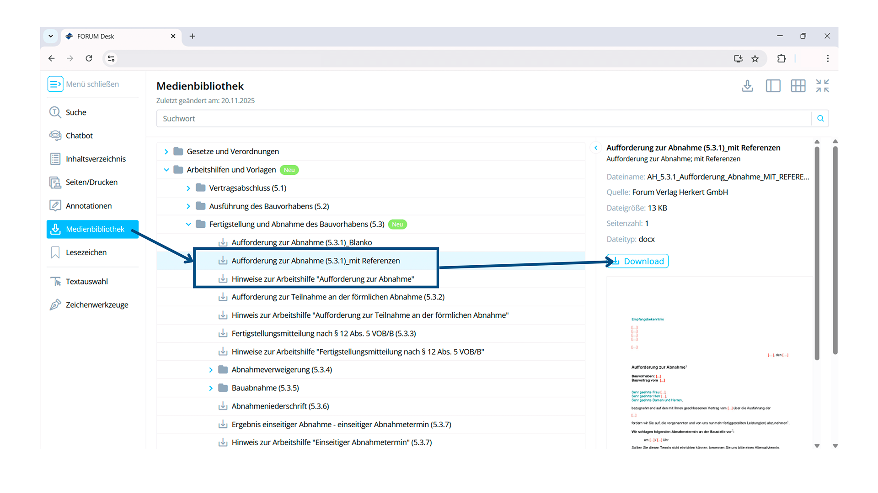The height and width of the screenshot is (493, 878).
Task: Open the Chatbot from the sidebar
Action: (x=79, y=136)
